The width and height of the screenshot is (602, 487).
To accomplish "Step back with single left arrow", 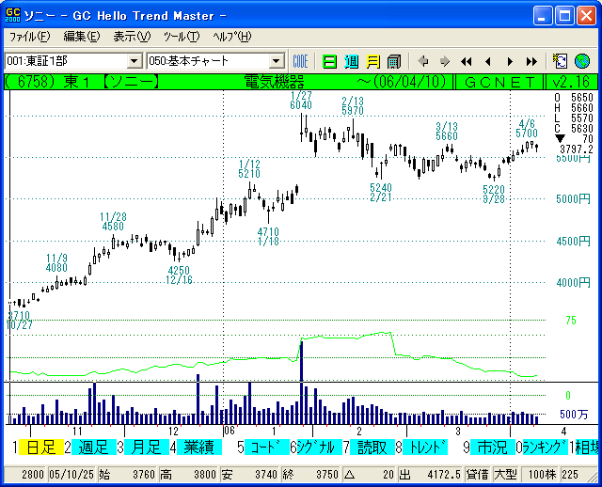I will [488, 61].
